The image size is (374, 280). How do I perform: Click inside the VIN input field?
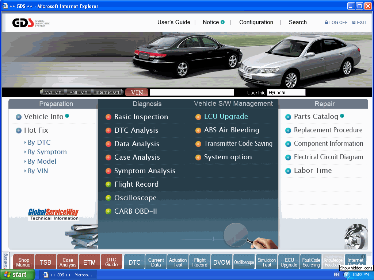click(192, 92)
